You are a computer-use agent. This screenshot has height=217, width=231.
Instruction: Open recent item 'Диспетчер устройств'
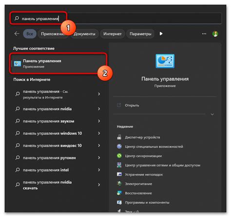142,137
